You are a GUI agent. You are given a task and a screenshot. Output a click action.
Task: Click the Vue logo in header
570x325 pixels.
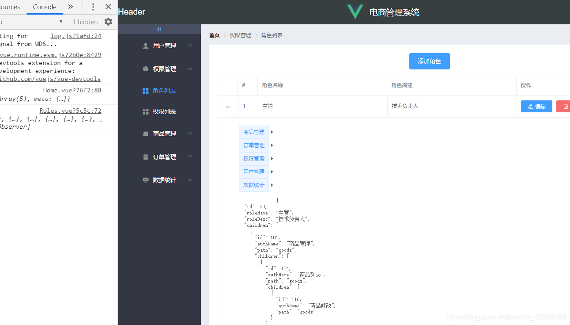(x=355, y=11)
